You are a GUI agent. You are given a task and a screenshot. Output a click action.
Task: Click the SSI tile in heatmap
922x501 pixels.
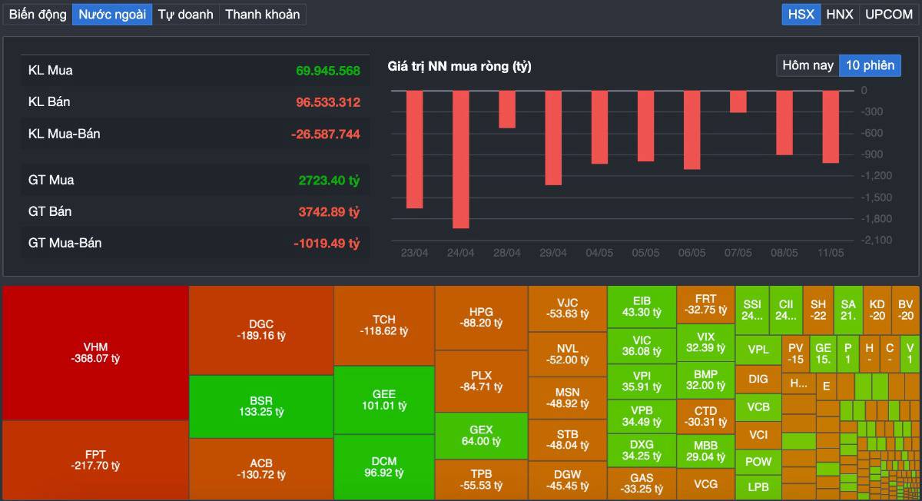tap(752, 310)
